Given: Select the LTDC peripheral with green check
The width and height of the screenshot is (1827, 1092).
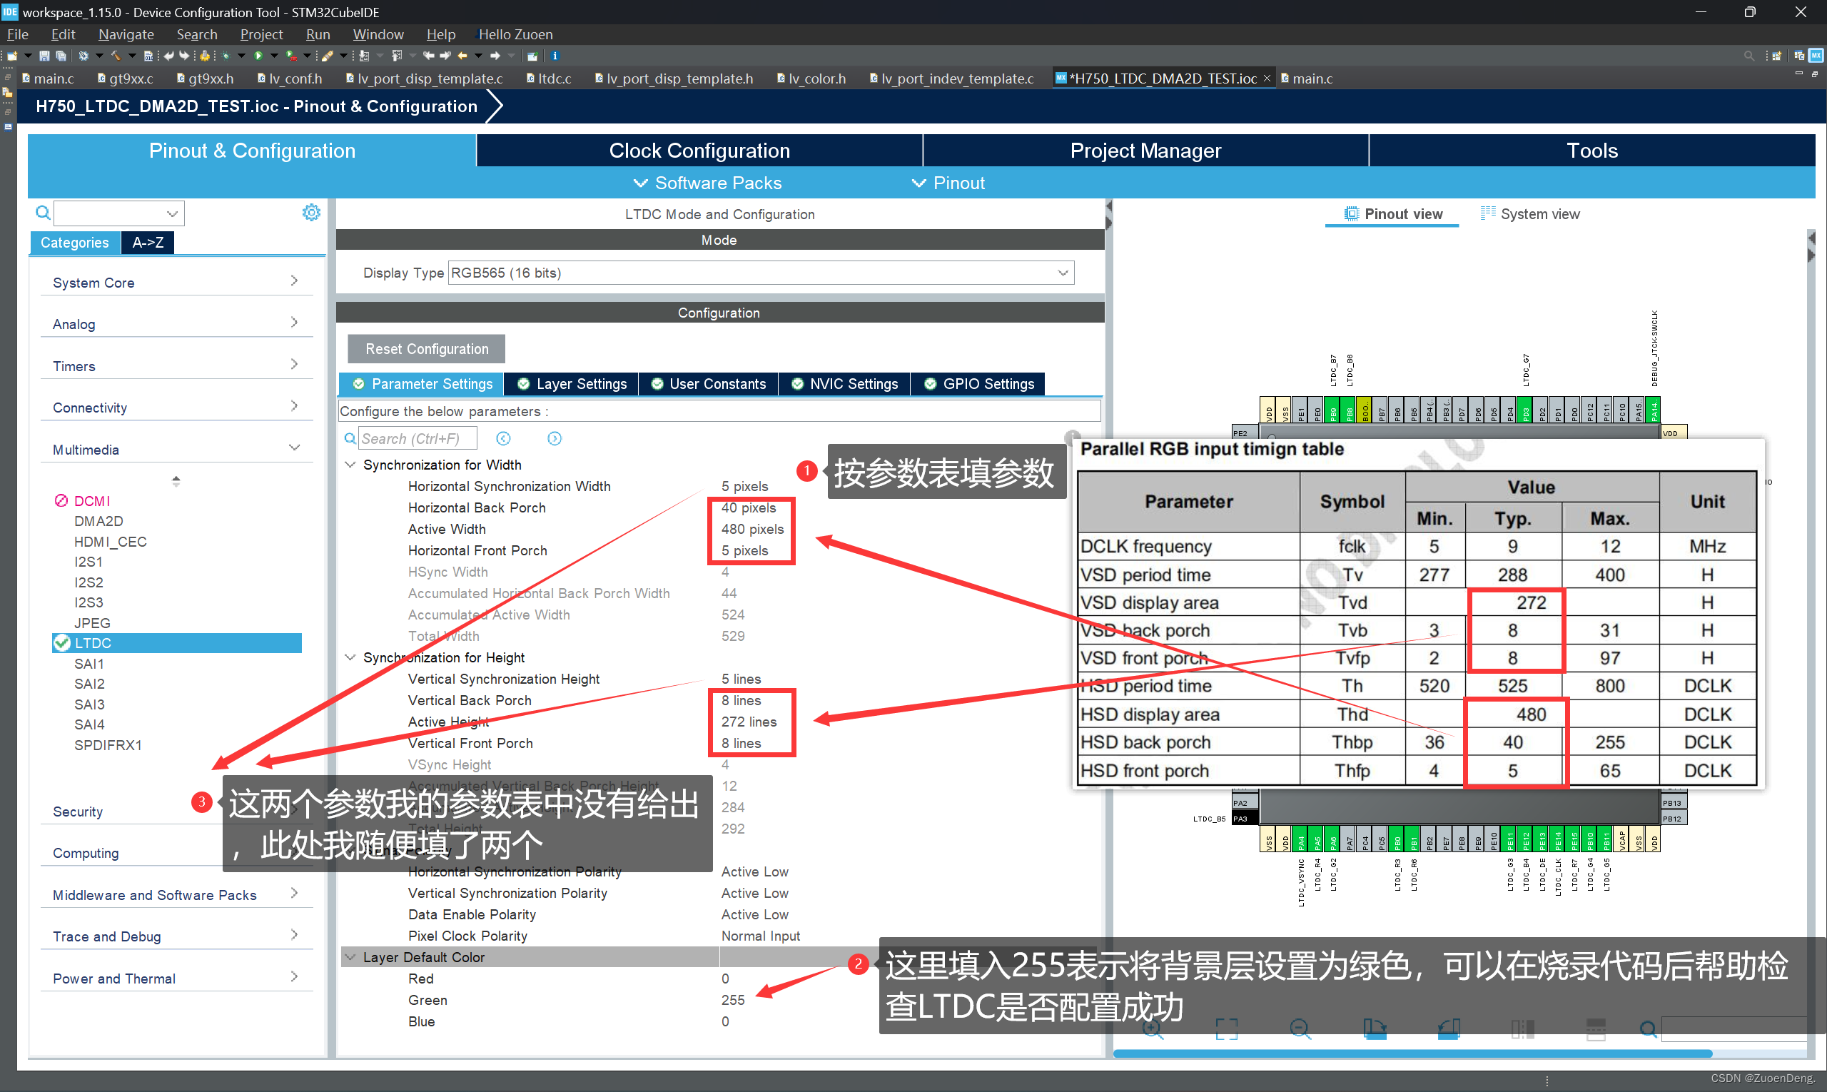Looking at the screenshot, I should point(93,643).
